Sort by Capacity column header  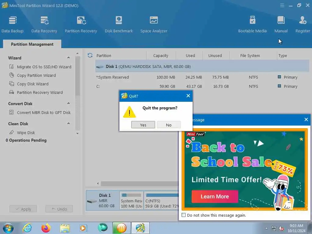pos(161,55)
